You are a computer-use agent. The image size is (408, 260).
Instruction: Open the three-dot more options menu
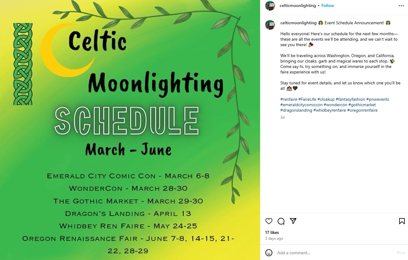pyautogui.click(x=401, y=6)
